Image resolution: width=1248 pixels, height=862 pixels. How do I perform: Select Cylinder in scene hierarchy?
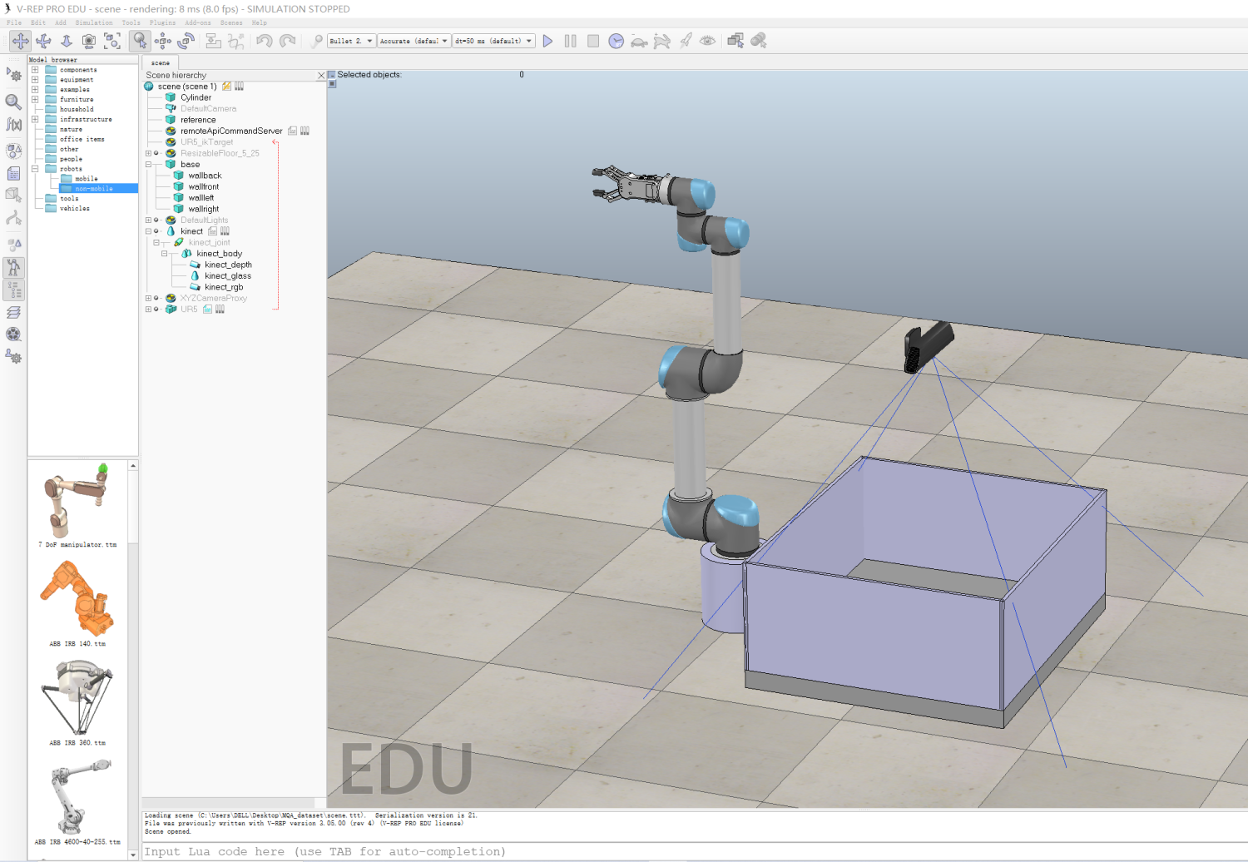[x=196, y=98]
